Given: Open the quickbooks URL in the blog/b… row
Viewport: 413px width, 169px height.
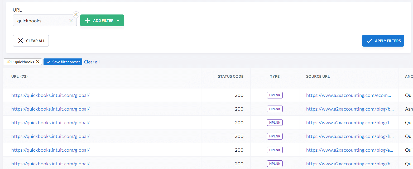Looking at the screenshot, I should [50, 109].
